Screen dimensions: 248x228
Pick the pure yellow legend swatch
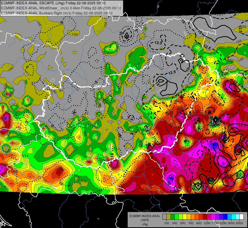[185, 217]
